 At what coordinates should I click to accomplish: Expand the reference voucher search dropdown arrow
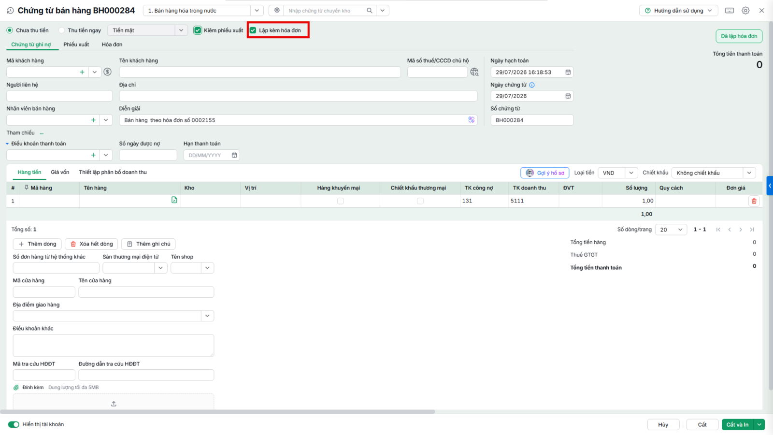(383, 11)
